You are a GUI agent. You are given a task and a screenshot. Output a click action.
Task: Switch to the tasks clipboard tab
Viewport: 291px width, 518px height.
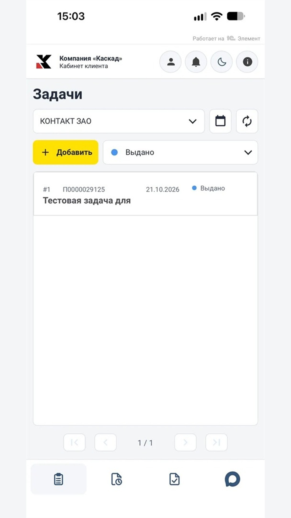[58, 479]
